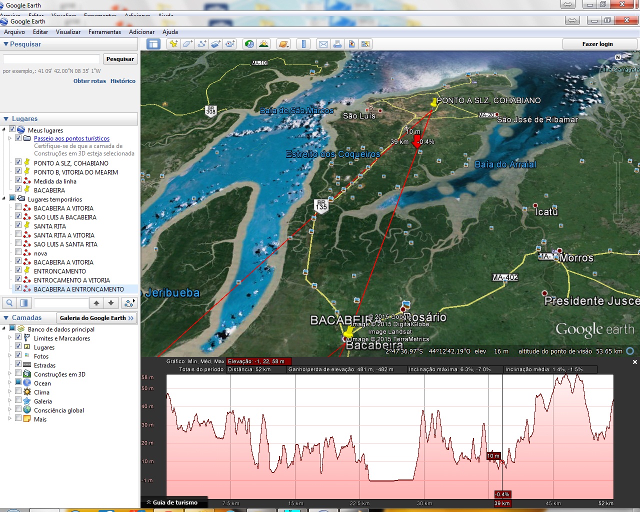
Task: Click the print toolbar icon
Action: [x=337, y=44]
